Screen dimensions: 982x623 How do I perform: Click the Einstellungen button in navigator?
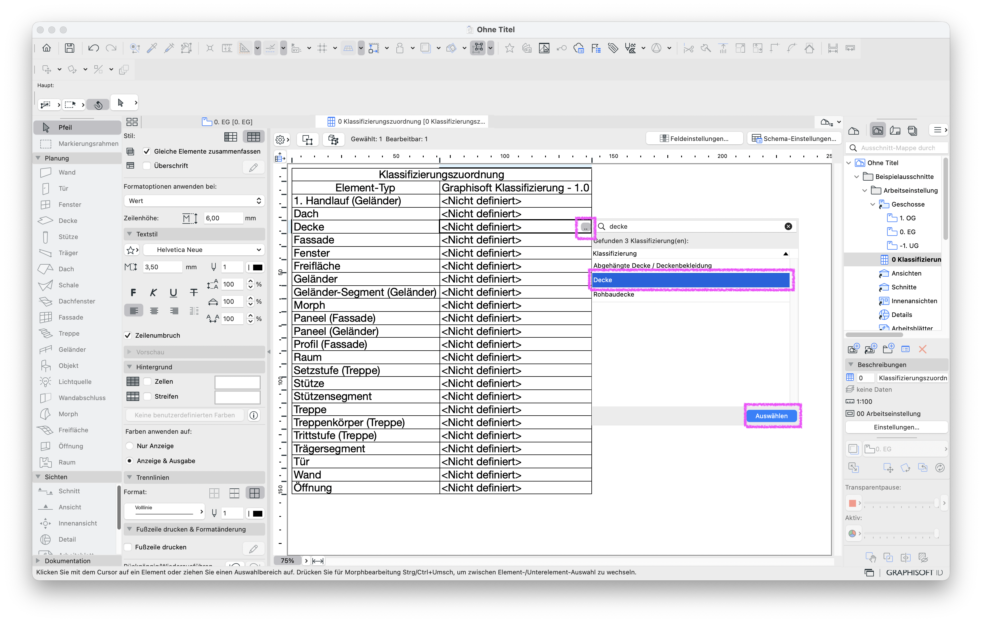tap(896, 428)
